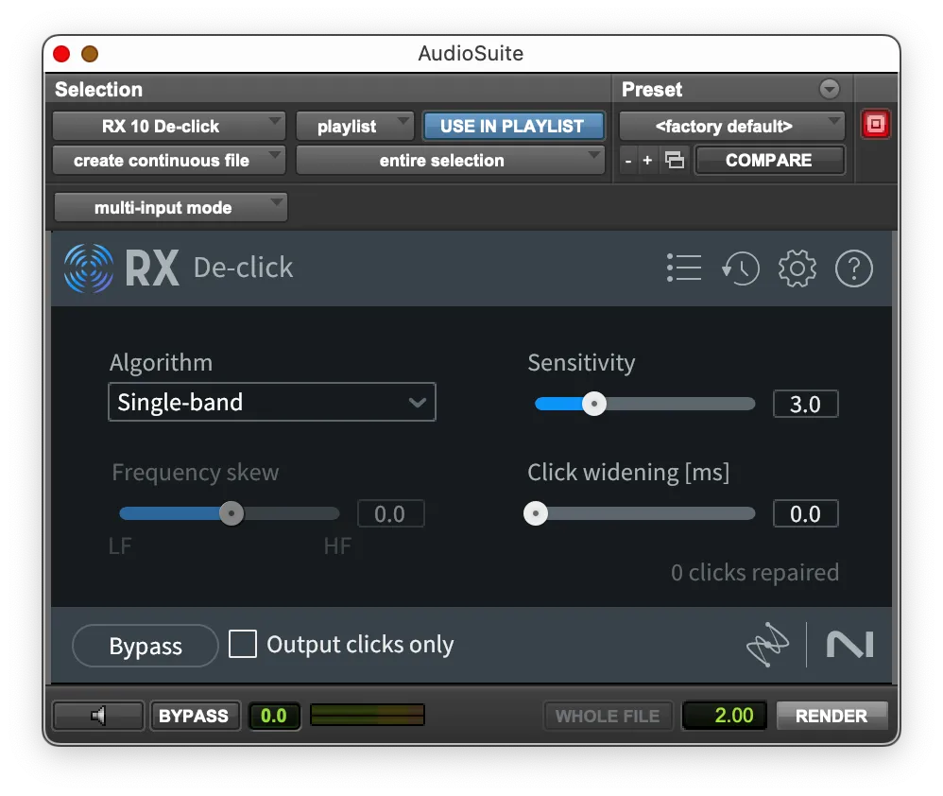Click the Selection header label
943x796 pixels.
click(98, 89)
